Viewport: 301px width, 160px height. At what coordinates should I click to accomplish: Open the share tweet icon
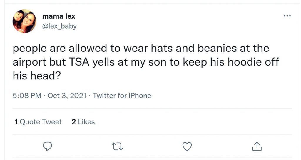257,146
